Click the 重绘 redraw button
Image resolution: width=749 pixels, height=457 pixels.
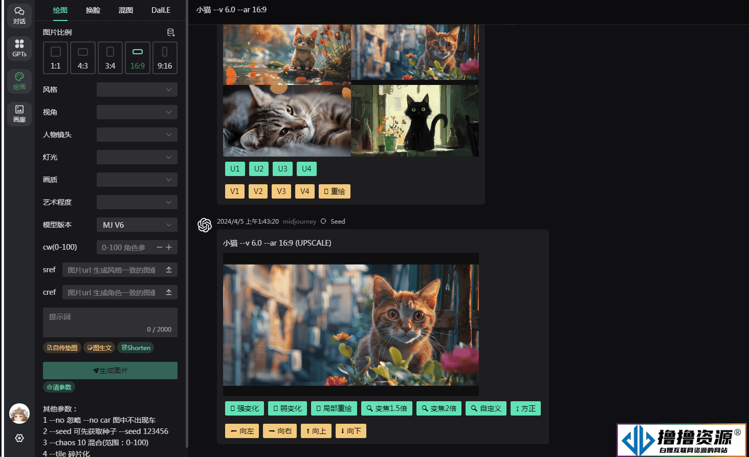coord(335,191)
